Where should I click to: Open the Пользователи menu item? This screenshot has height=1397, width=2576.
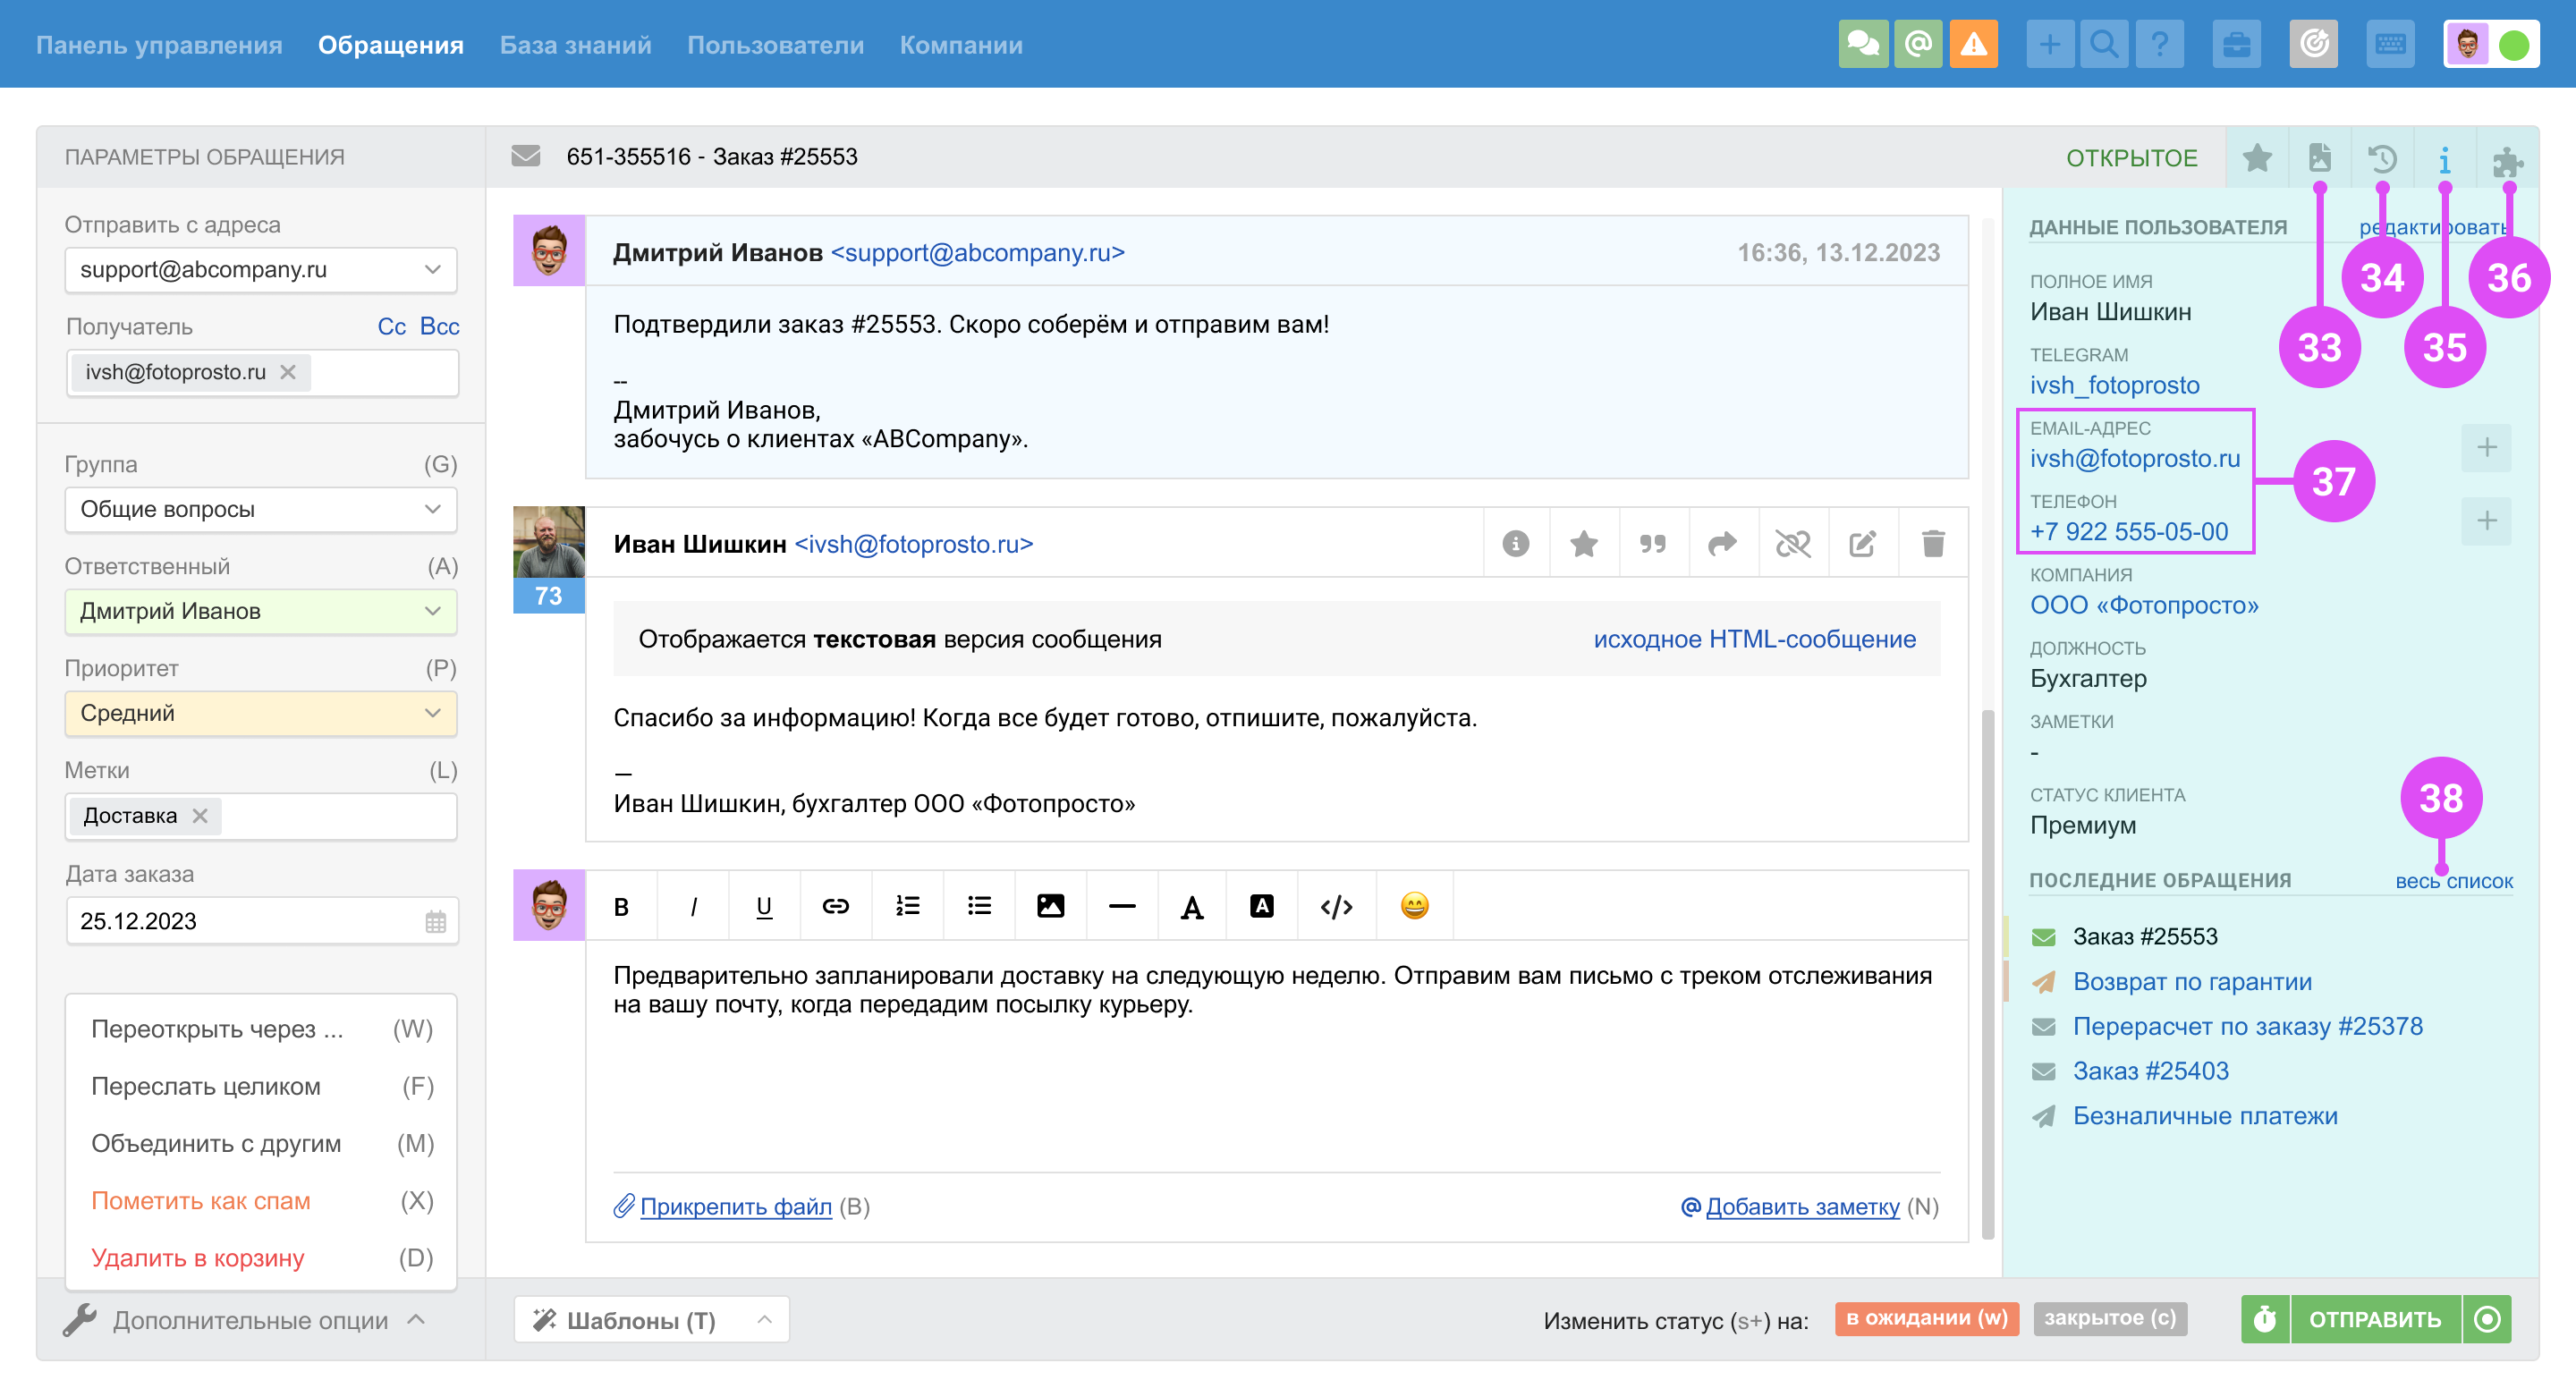click(775, 45)
